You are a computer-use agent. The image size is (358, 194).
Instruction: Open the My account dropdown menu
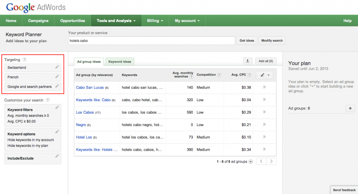pyautogui.click(x=187, y=21)
